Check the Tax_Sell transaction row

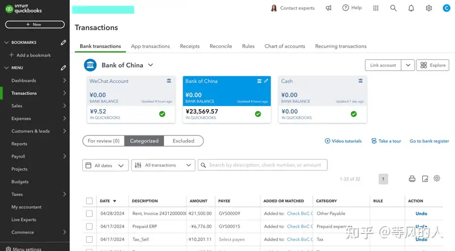tap(89, 239)
